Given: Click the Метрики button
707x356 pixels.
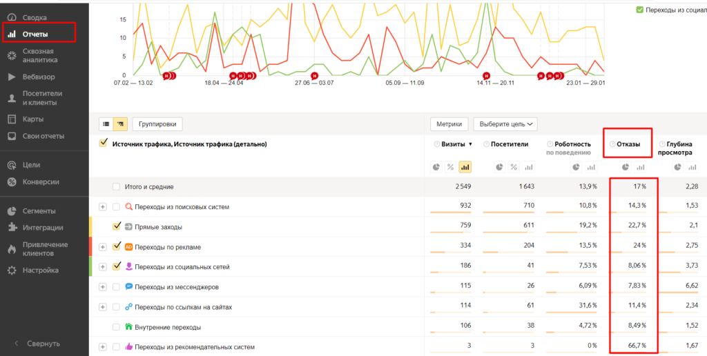Looking at the screenshot, I should (x=449, y=124).
